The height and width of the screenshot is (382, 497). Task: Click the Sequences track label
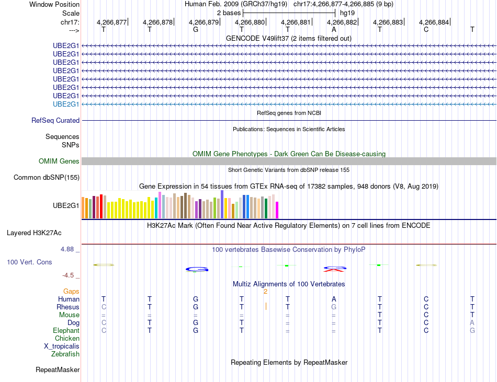tap(62, 137)
